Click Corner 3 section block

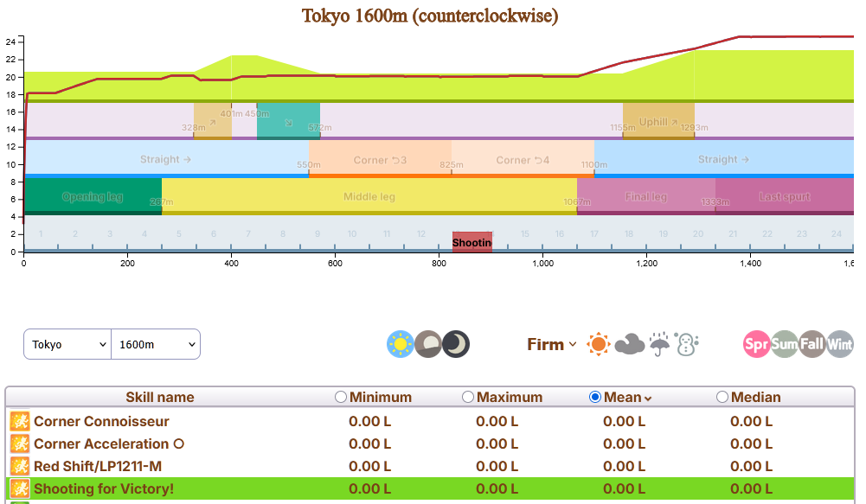(x=380, y=159)
